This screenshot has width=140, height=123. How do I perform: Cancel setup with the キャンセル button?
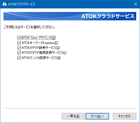click(125, 116)
